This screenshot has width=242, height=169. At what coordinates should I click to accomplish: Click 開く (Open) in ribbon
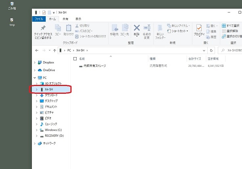coord(212,26)
